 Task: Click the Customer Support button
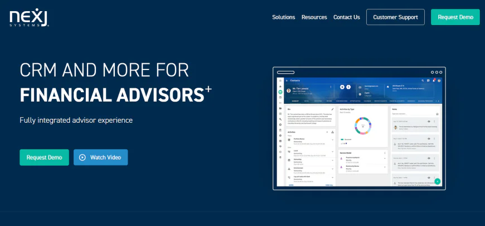(395, 17)
